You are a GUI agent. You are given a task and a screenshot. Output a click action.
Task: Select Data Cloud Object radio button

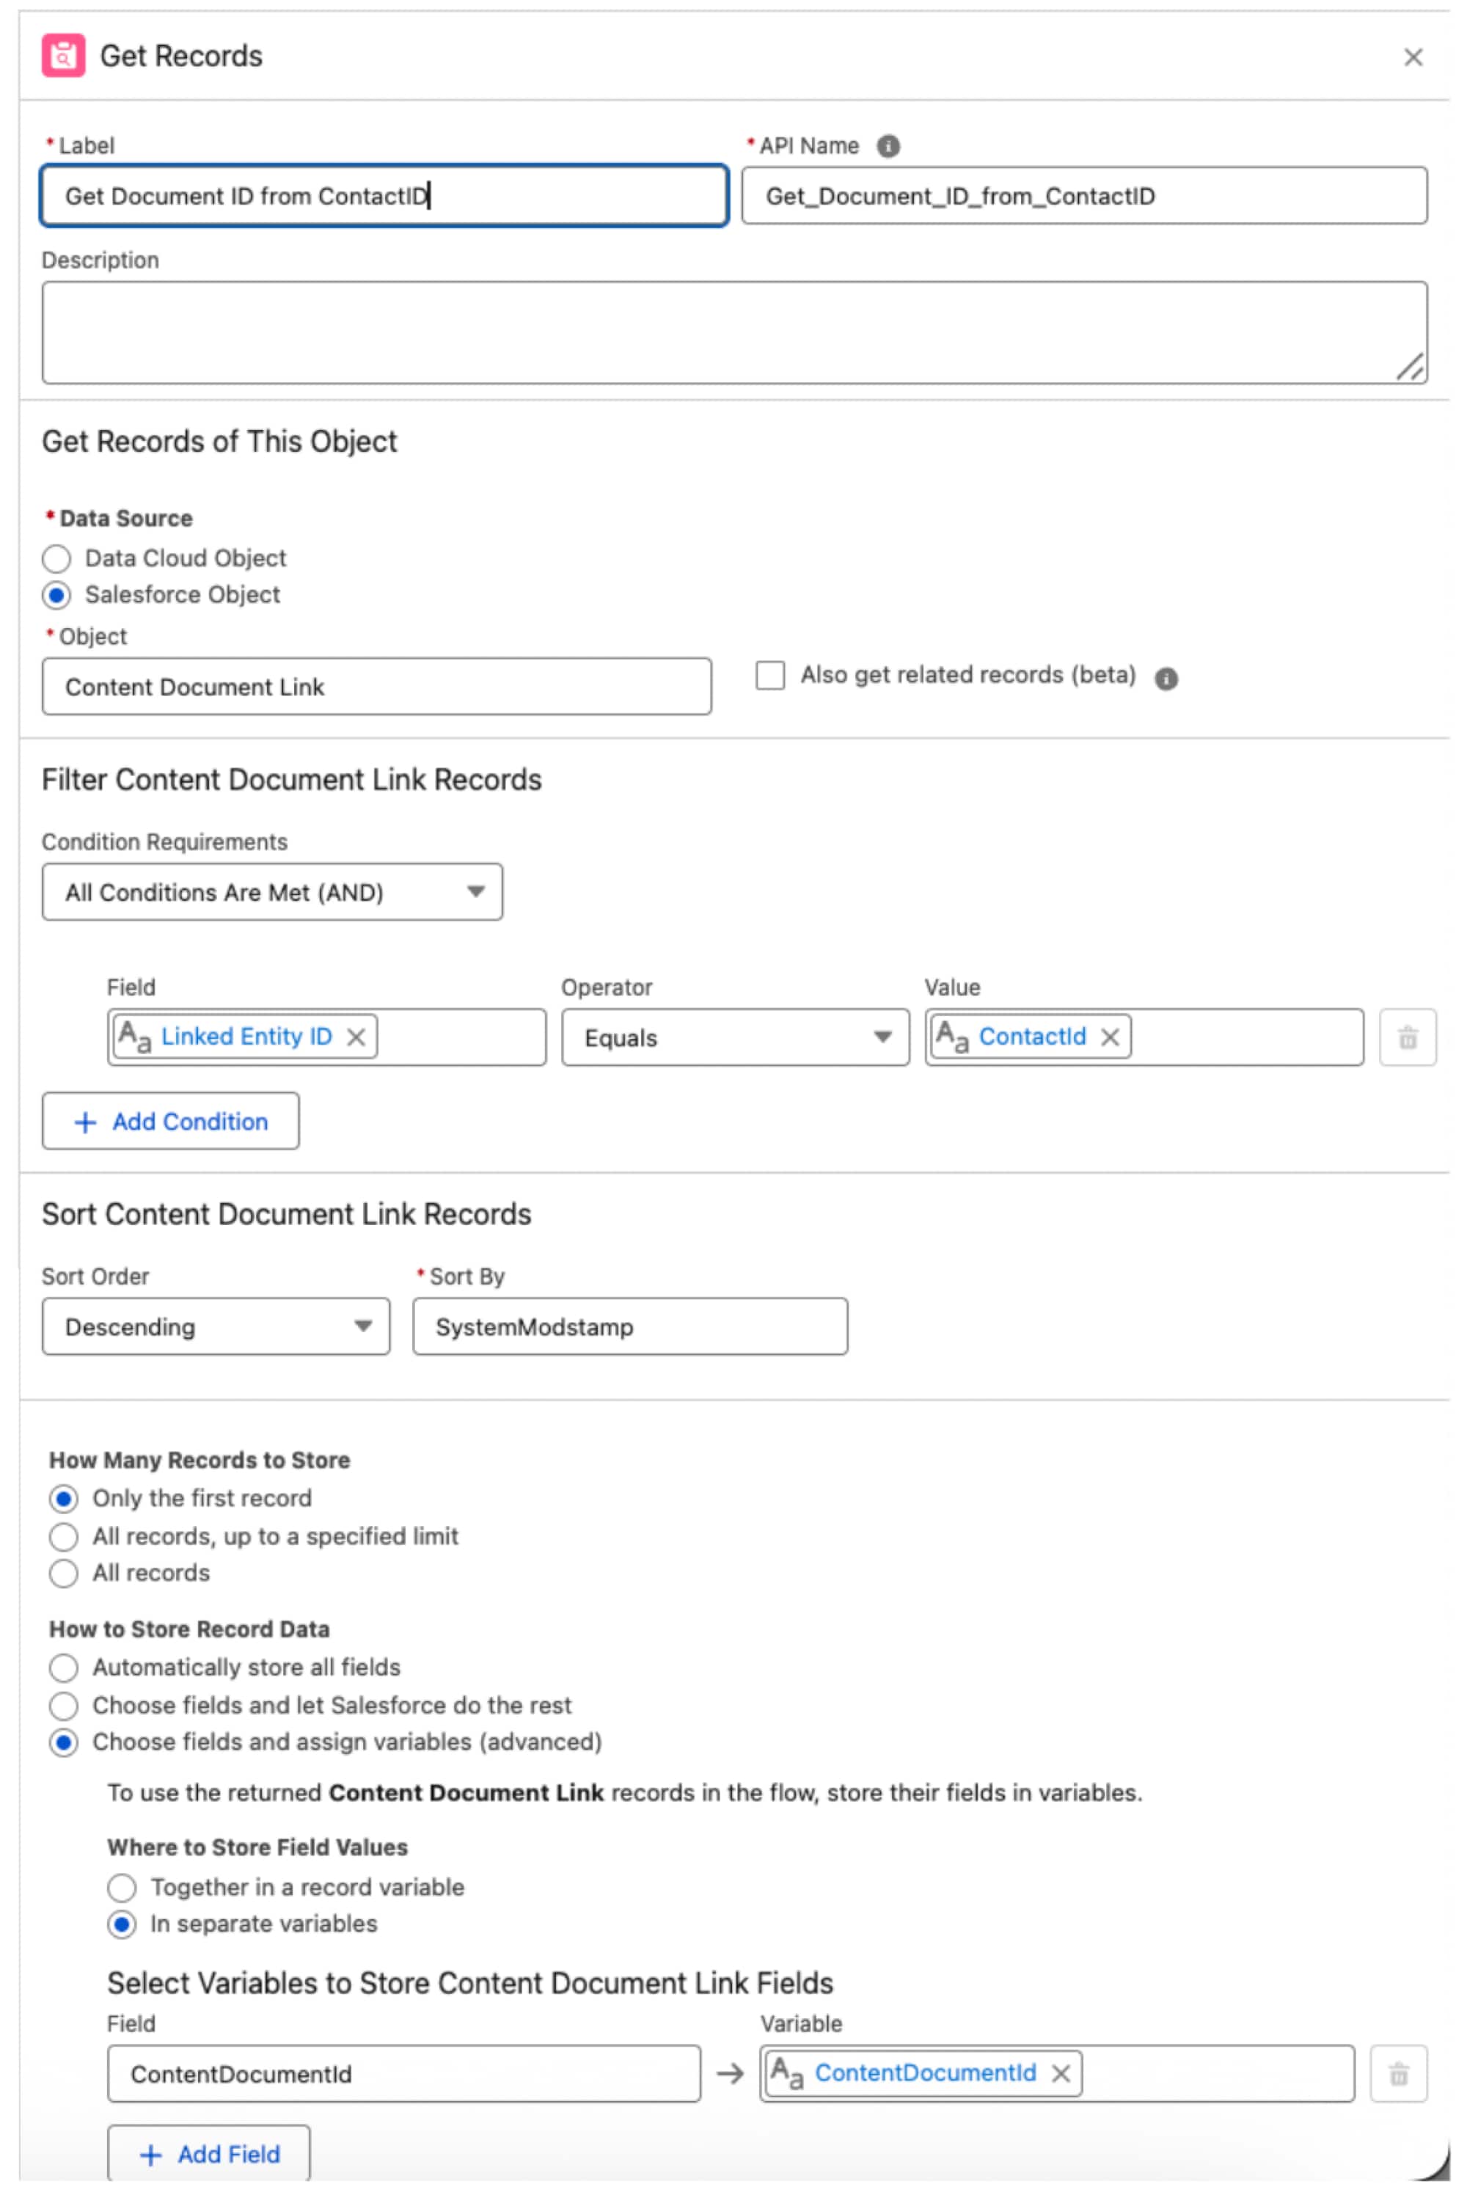coord(57,558)
